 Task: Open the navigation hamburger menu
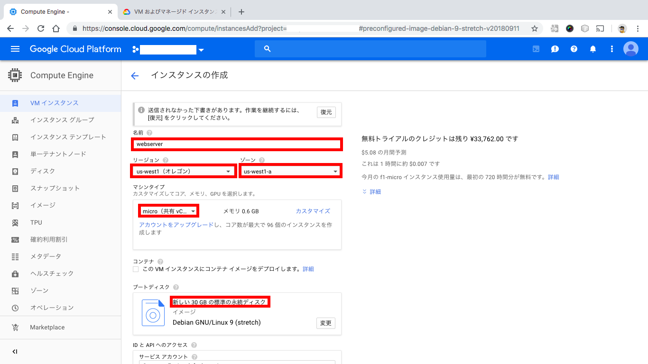point(15,48)
